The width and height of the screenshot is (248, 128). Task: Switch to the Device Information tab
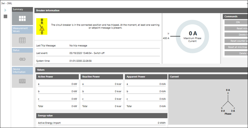click(x=19, y=70)
